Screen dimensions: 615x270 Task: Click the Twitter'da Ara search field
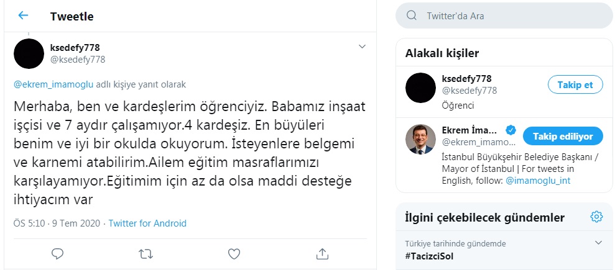click(x=510, y=16)
